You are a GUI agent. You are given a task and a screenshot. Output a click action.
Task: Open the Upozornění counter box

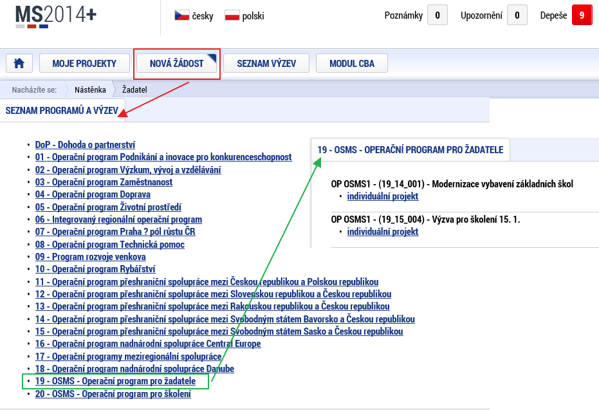point(517,15)
